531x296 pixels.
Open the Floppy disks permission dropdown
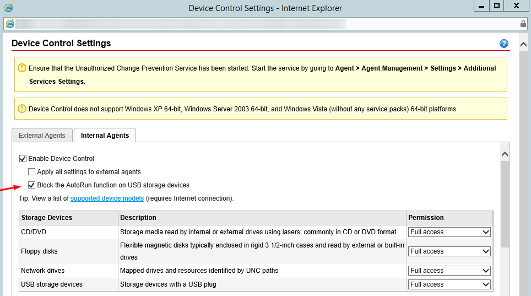click(449, 251)
